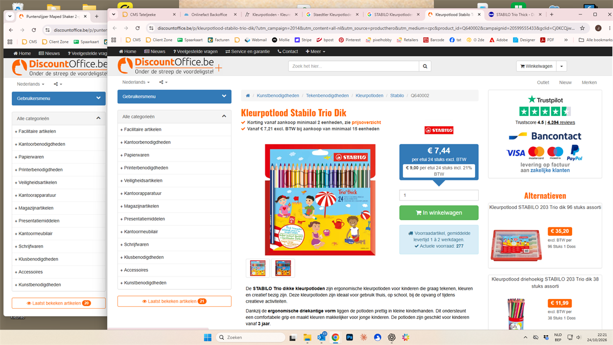613x345 pixels.
Task: Switch to the CMS Tateljeeke tab
Action: (147, 14)
